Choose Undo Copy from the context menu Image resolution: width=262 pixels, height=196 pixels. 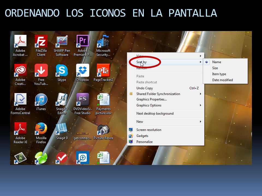[x=166, y=88]
